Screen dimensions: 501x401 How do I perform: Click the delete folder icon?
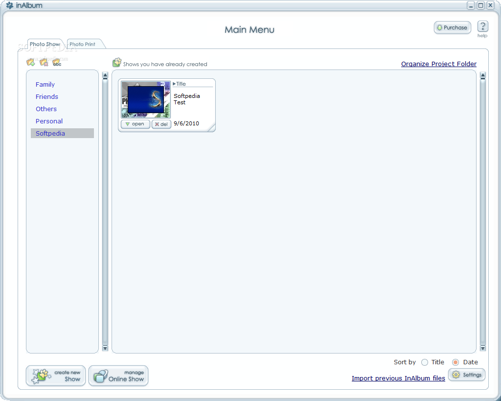coord(44,62)
